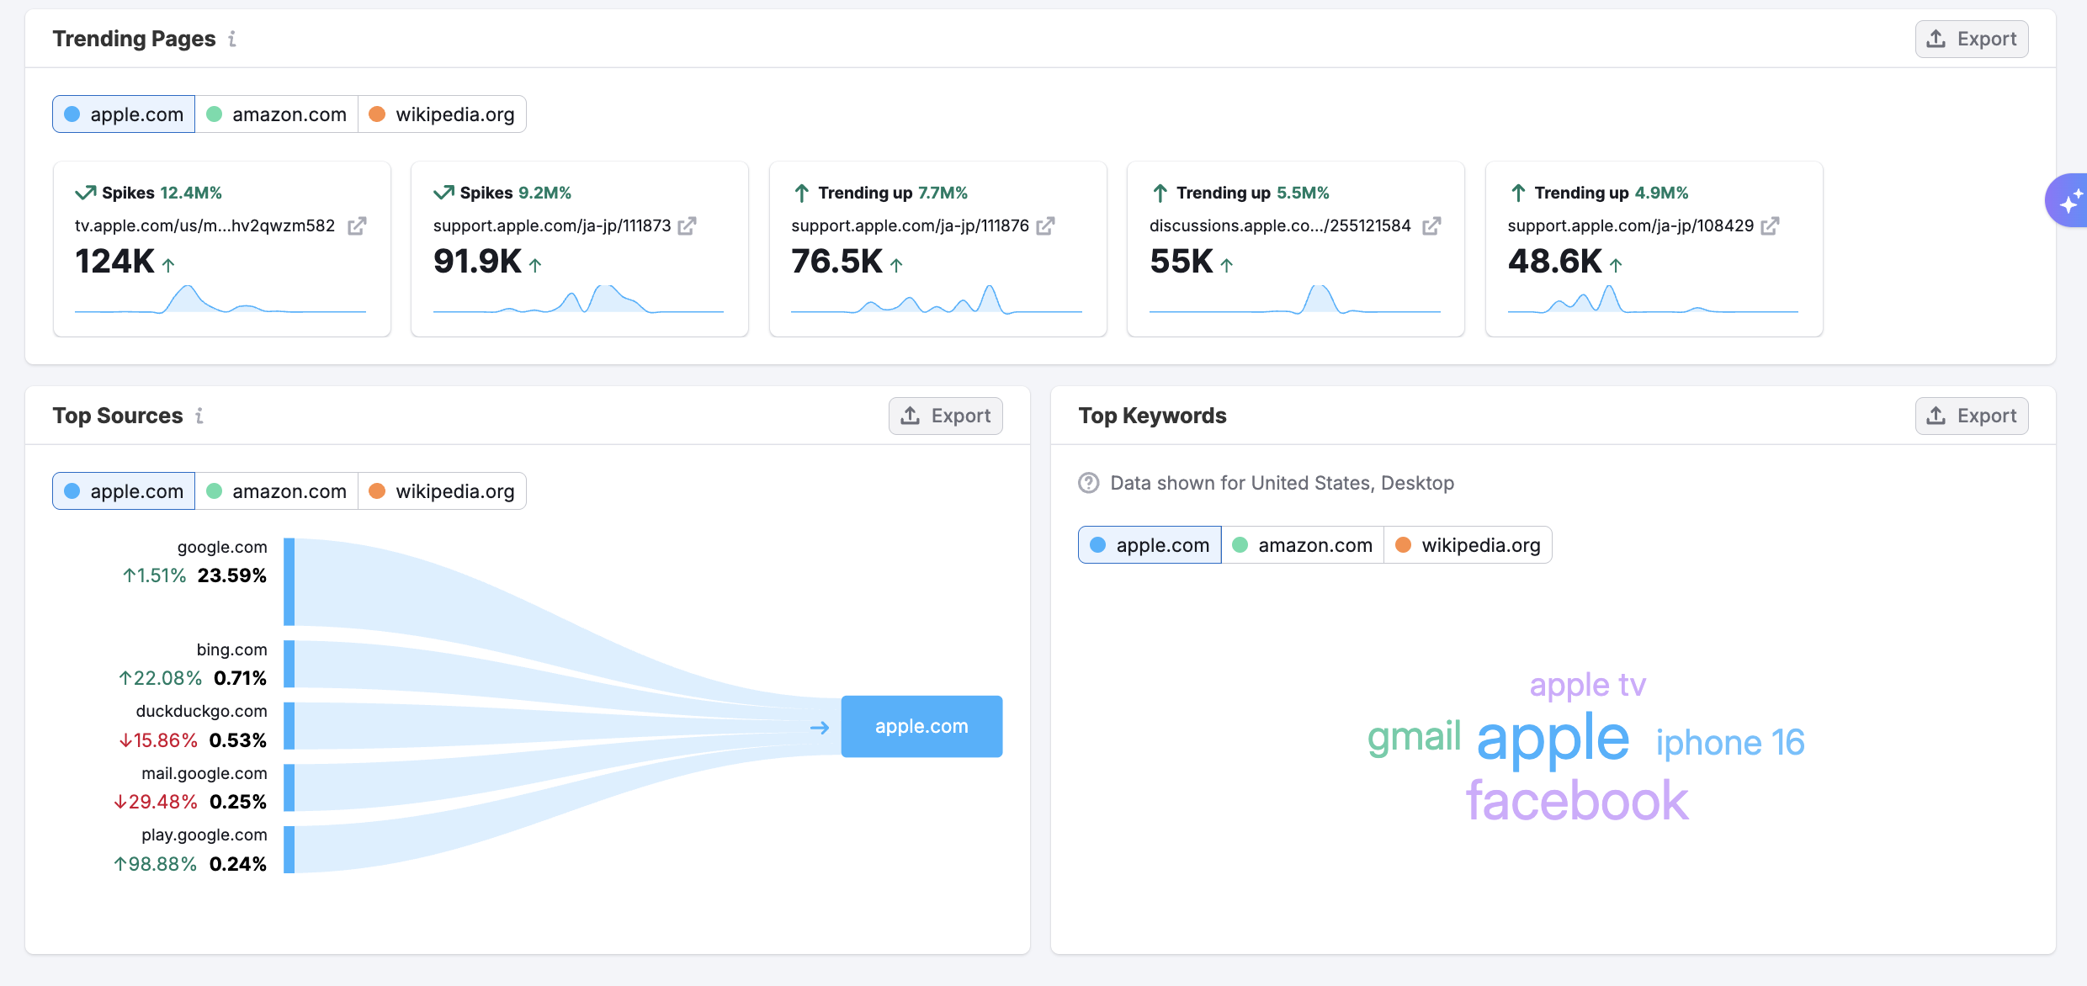The image size is (2087, 986).
Task: Export the Top Keywords data
Action: pos(1971,416)
